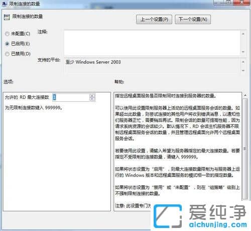Increase max connections with spinner up arrow
This screenshot has width=251, height=231.
[92, 96]
